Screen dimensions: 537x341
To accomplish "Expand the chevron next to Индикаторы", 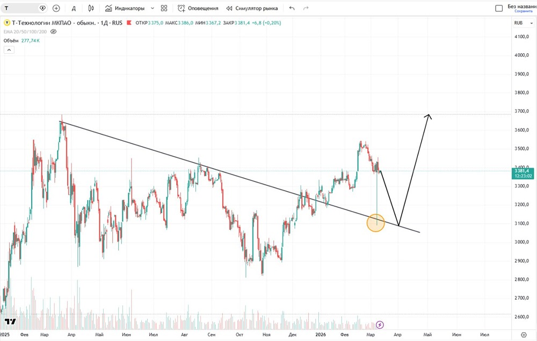I will [x=153, y=8].
